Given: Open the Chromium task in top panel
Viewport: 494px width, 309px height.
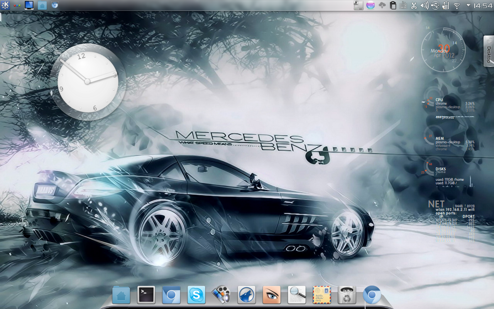Looking at the screenshot, I should point(55,5).
